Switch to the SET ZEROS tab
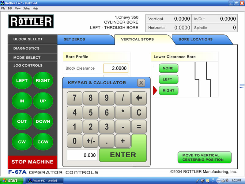 (x=74, y=40)
